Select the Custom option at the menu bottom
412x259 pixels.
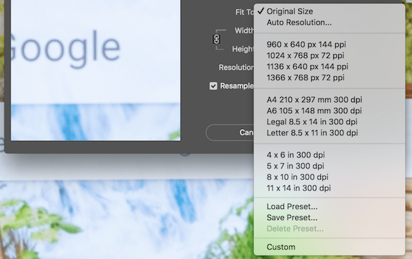click(281, 247)
